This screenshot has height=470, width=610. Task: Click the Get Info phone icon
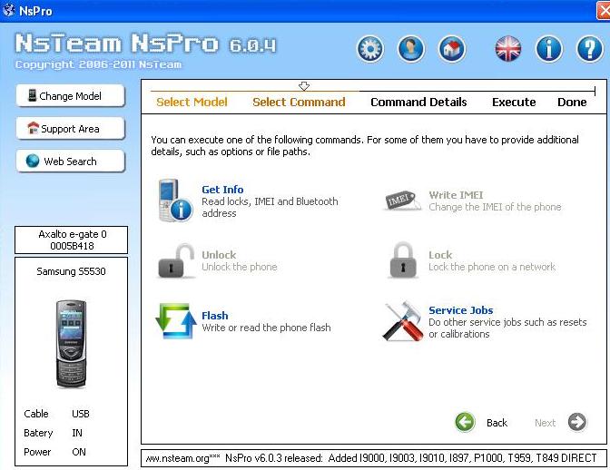[175, 201]
